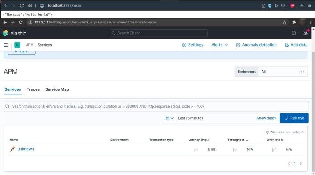Open the tab grid icon in the top browser
315x175 pixels.
(30, 5)
